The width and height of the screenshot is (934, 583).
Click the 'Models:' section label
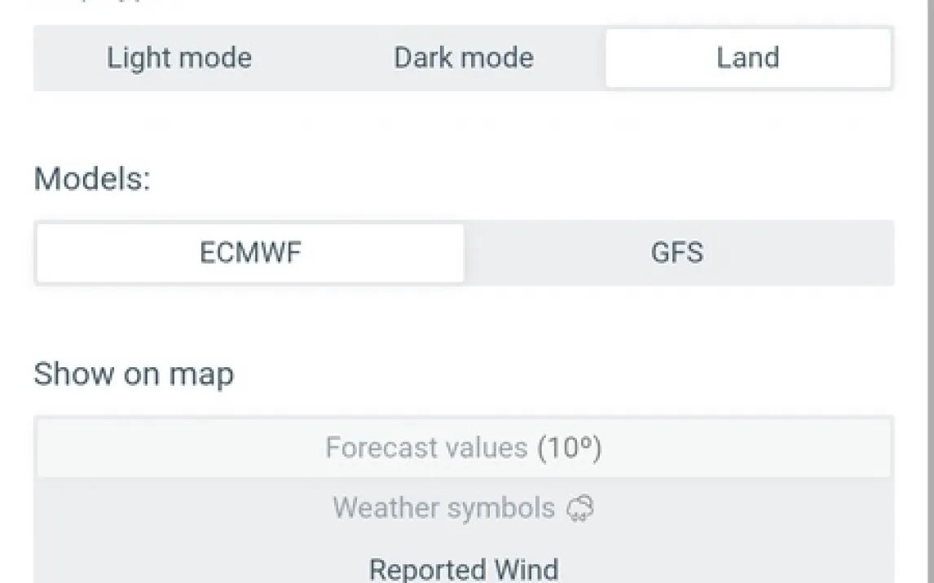(92, 179)
